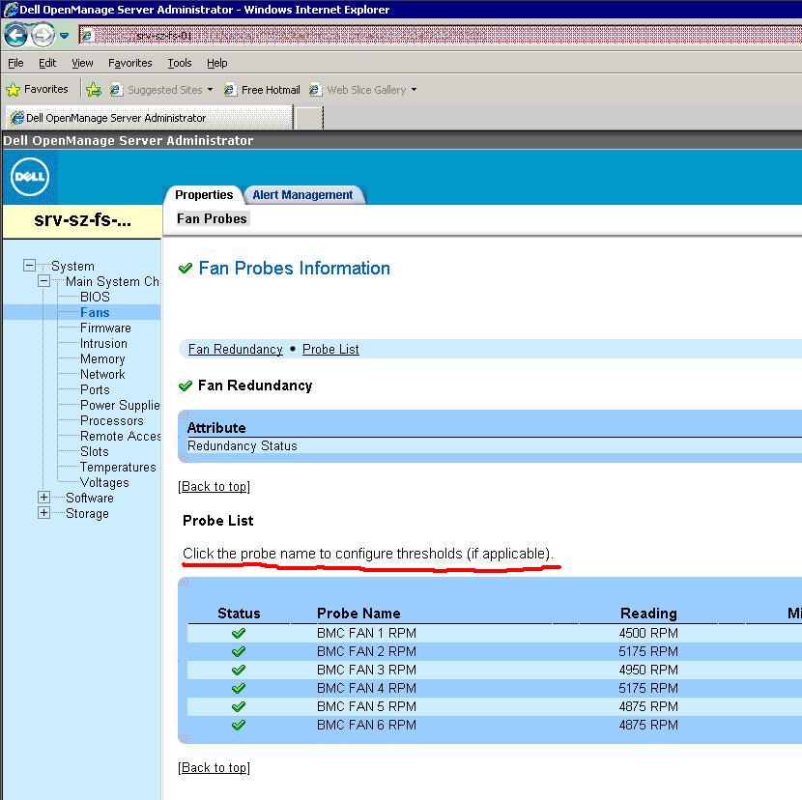Viewport: 802px width, 800px height.
Task: Open BMC FAN 4 RPM probe
Action: 366,688
